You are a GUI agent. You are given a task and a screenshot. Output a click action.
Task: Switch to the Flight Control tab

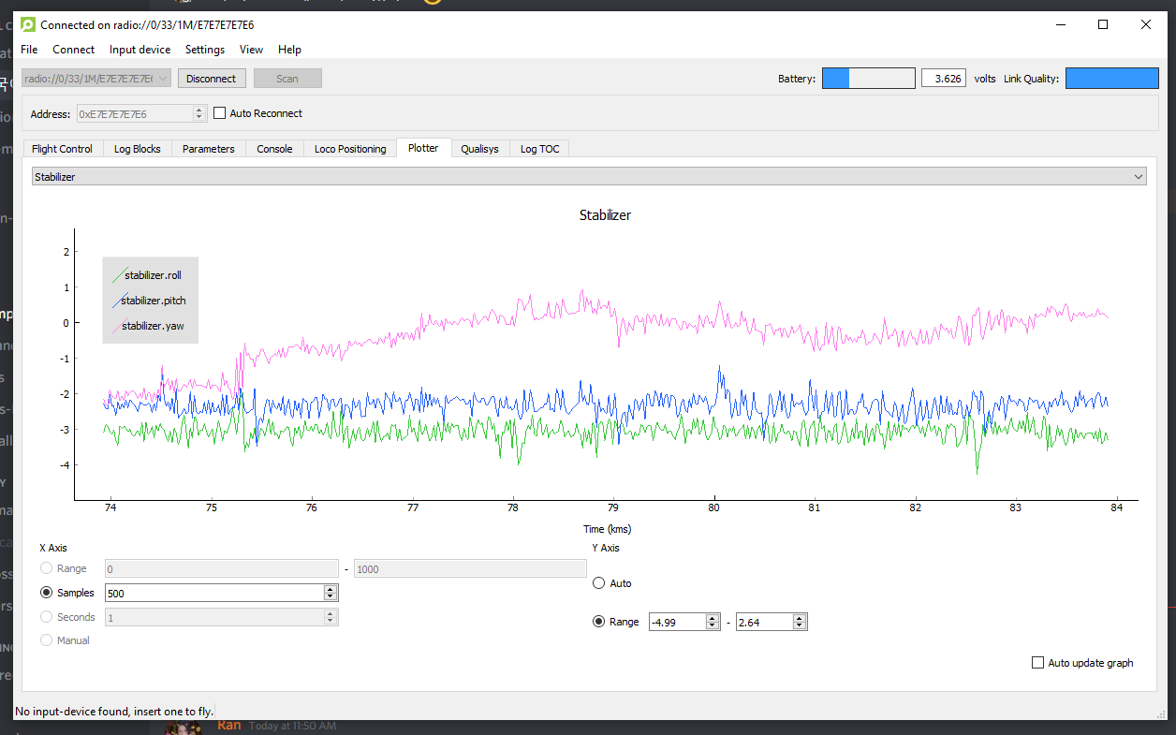[x=62, y=149]
